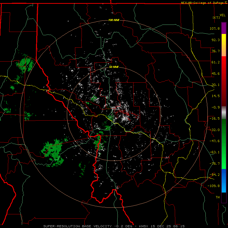Click the 50 NMI range ring label
The width and height of the screenshot is (228, 228).
114,67
